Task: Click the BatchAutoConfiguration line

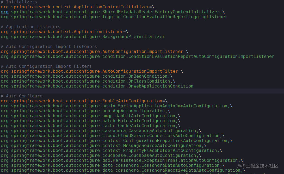Action: coord(91,121)
